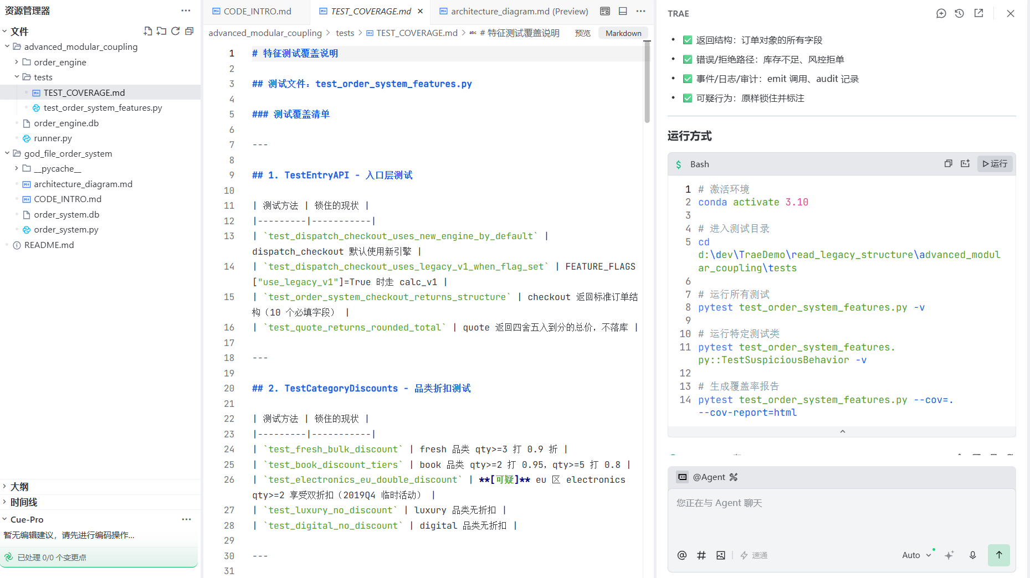Create a new folder in the explorer
Screen dimensions: 1030x578
(161, 32)
